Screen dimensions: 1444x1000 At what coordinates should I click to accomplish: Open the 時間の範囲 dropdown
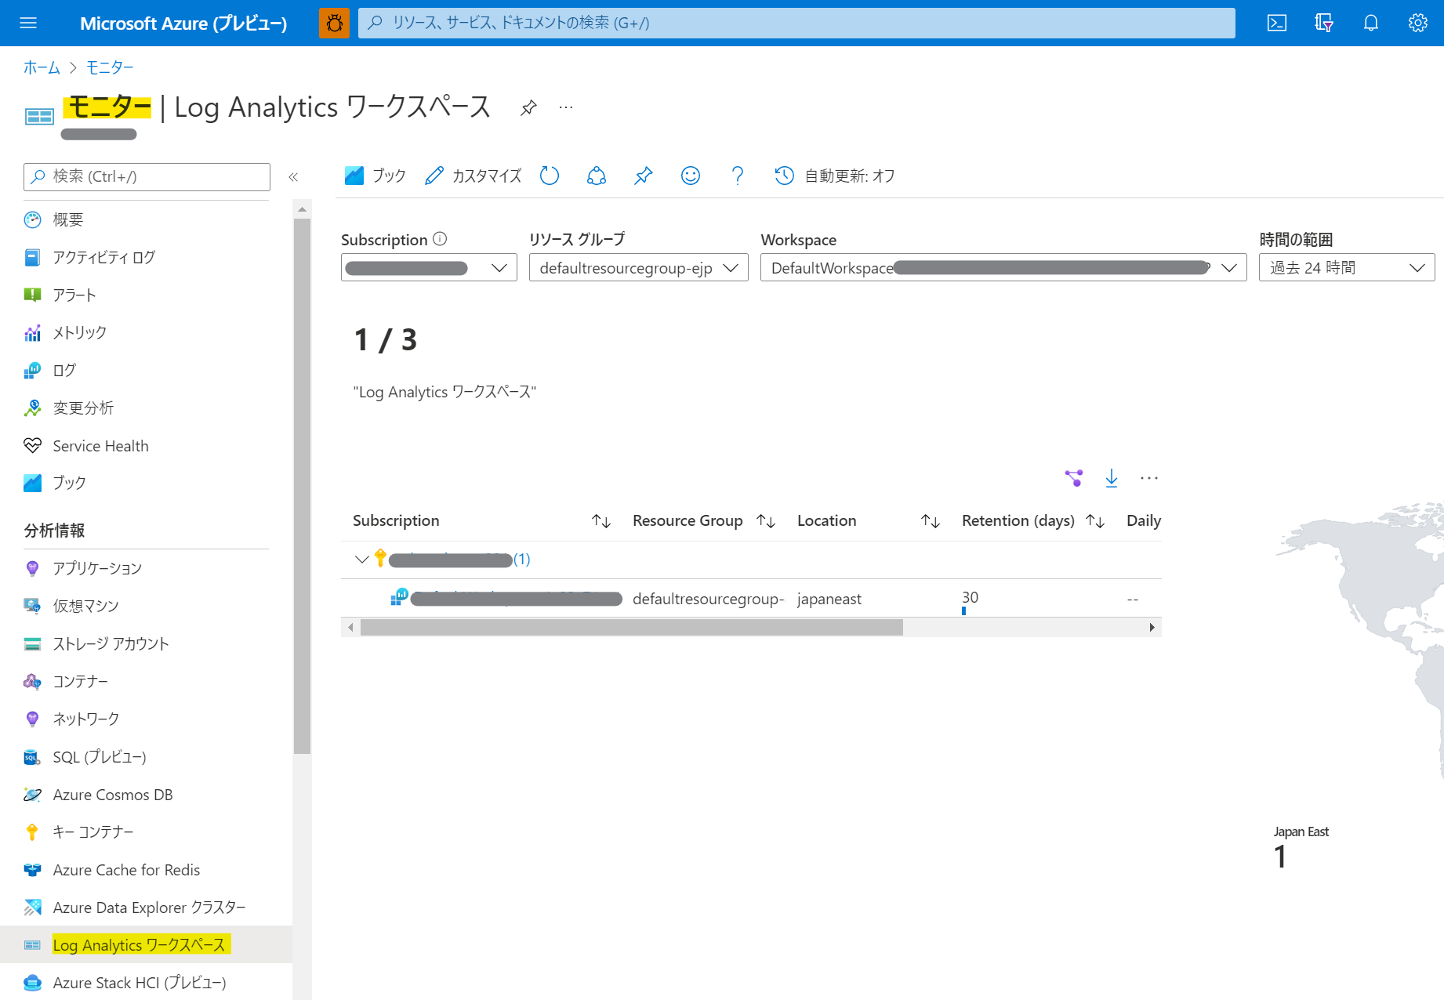click(1346, 267)
